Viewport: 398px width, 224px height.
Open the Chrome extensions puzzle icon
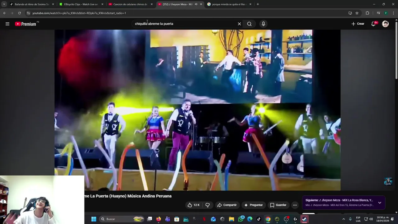(x=368, y=13)
